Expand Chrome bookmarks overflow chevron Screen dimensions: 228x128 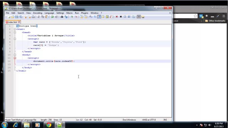201,21
